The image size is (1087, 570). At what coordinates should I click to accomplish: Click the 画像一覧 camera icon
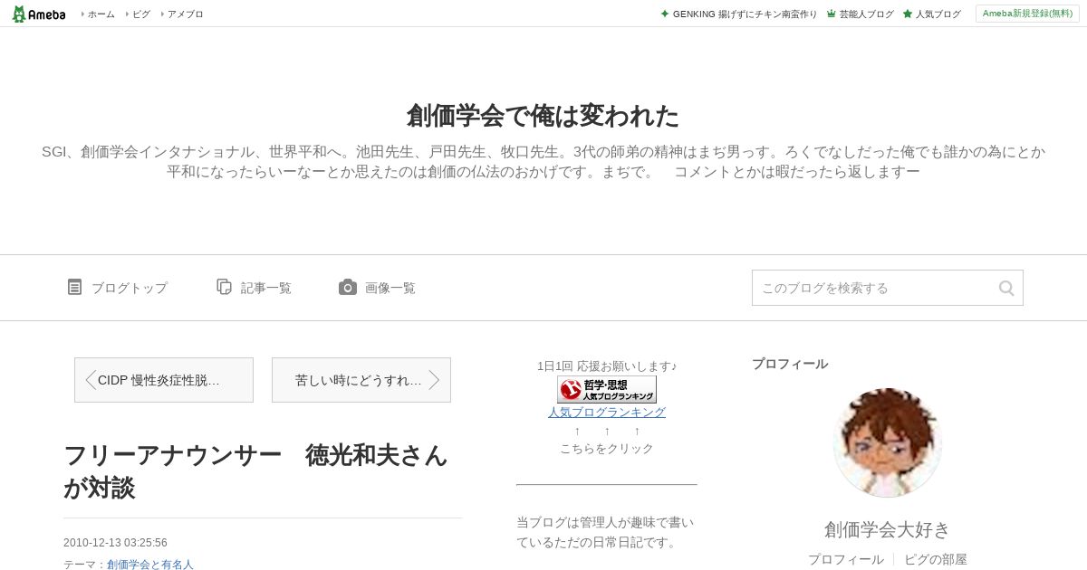348,287
